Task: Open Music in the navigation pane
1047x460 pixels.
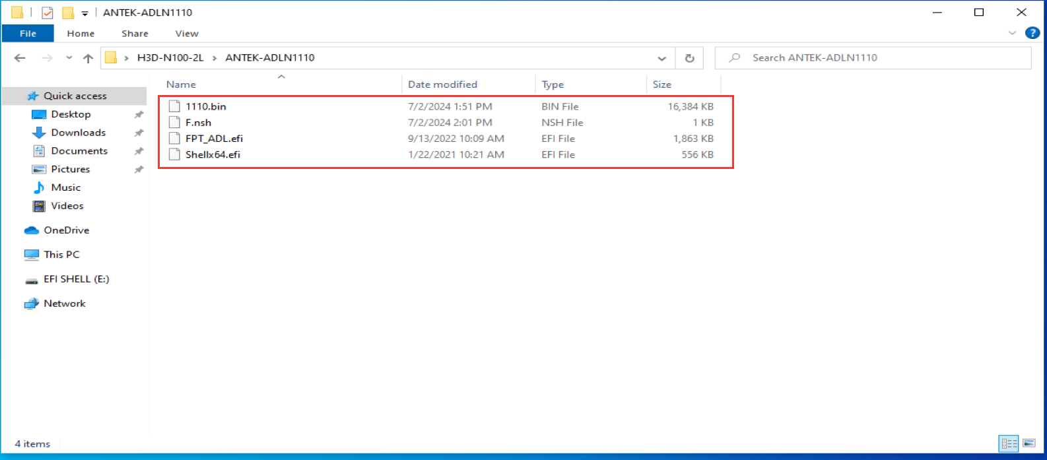Action: pyautogui.click(x=65, y=187)
